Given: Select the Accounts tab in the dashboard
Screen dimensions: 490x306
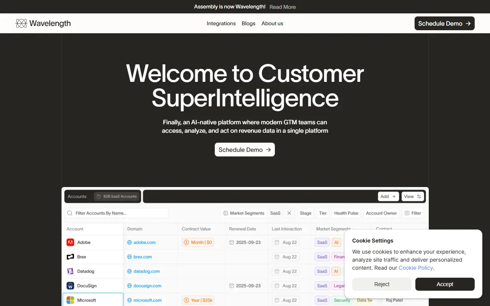Looking at the screenshot, I should coord(77,197).
